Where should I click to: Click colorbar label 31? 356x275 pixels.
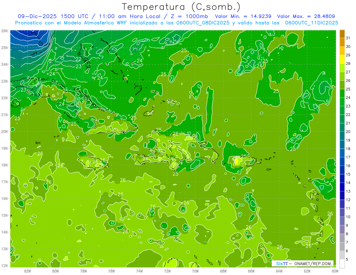coord(348,38)
